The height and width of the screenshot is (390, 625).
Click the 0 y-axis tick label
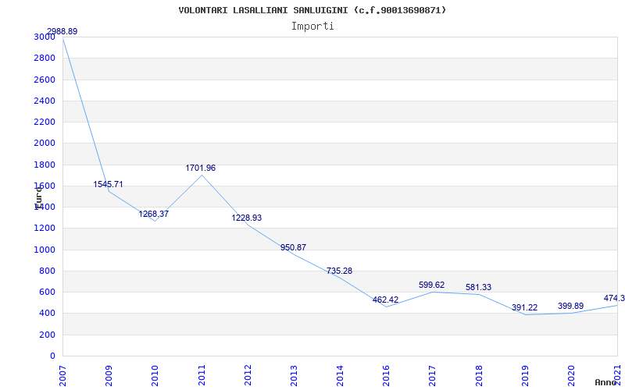click(53, 356)
